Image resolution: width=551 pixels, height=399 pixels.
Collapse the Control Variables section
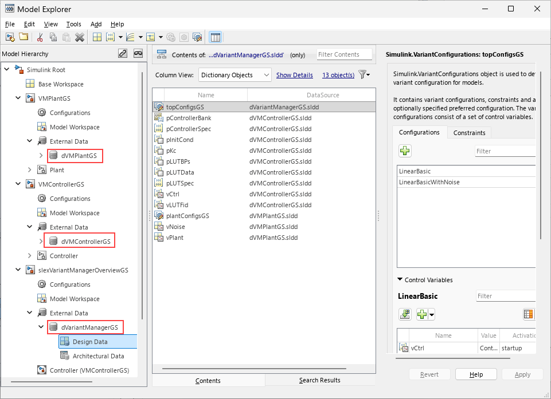point(400,280)
